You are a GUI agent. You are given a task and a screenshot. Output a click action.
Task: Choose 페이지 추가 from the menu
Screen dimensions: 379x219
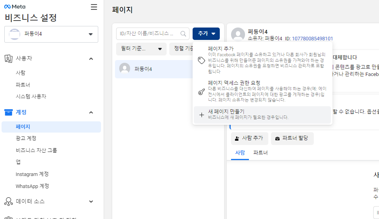(x=263, y=60)
